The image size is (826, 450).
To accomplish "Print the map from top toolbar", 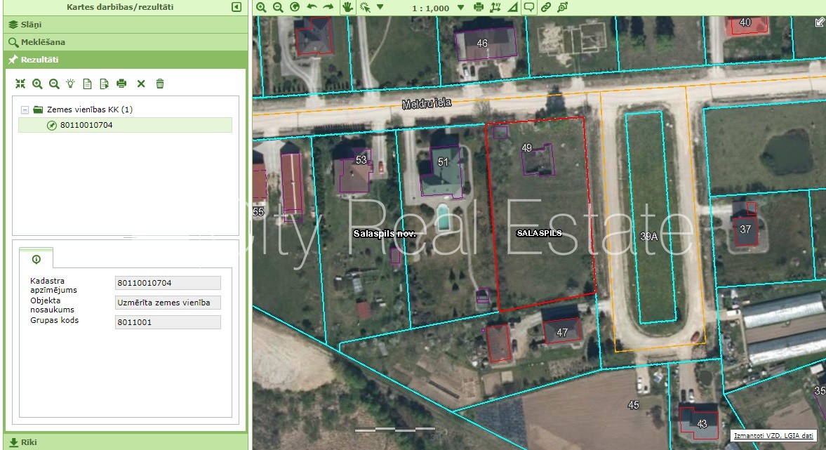I will pos(479,7).
